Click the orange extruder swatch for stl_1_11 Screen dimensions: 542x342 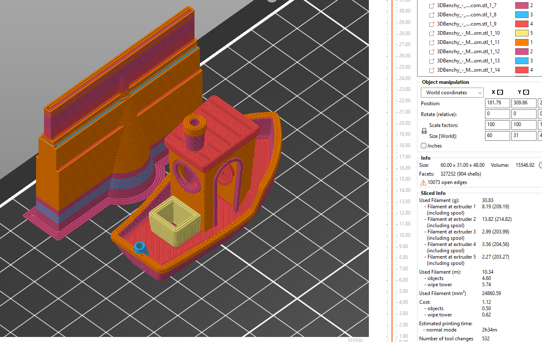(x=522, y=42)
